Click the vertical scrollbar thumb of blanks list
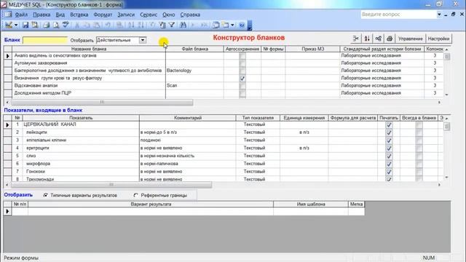Viewport: 466px width, 262px height. [446, 57]
